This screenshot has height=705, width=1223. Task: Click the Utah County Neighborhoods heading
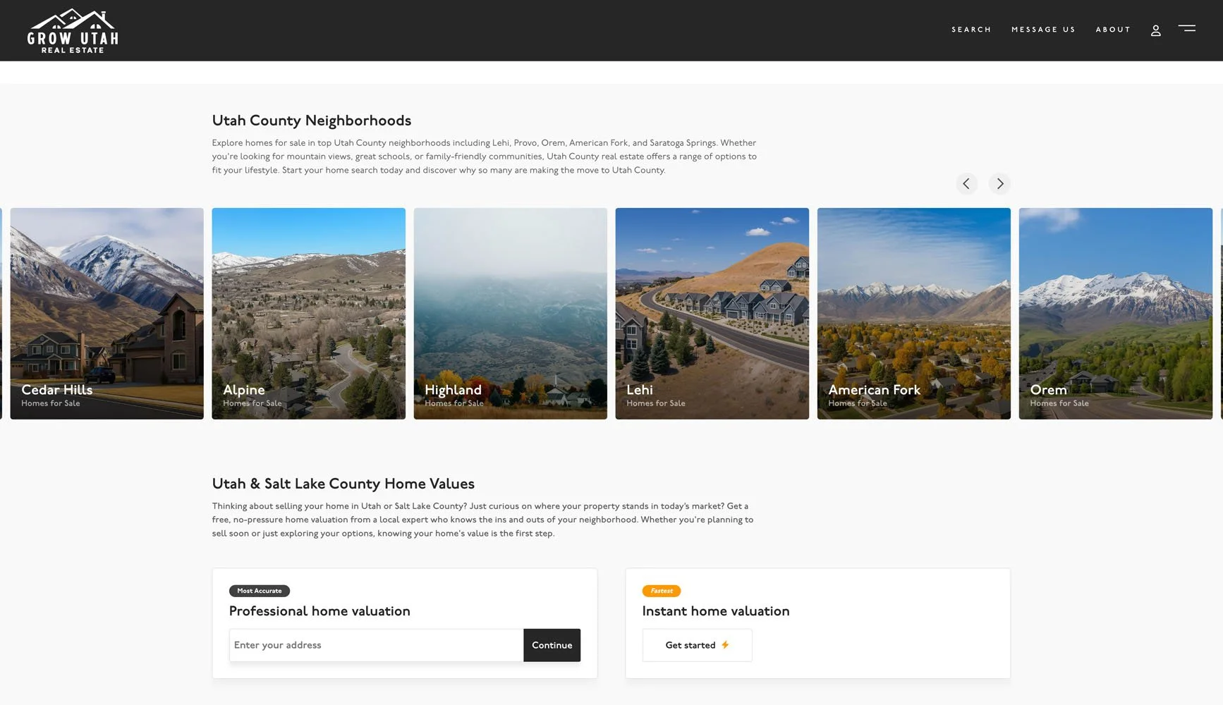point(312,121)
